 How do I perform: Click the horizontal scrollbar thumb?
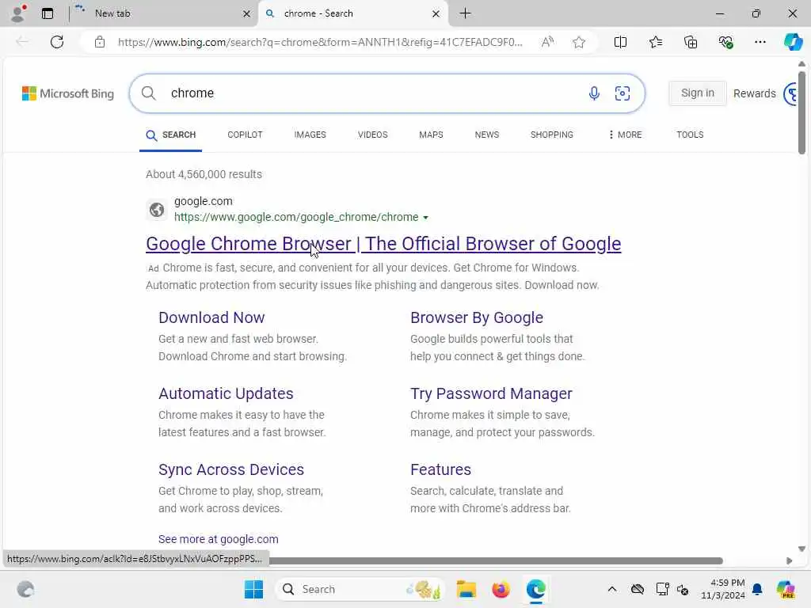click(496, 561)
